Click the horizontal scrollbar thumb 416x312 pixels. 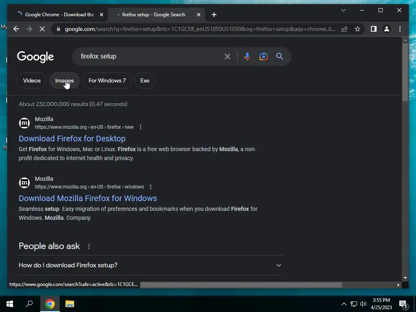[x=241, y=285]
